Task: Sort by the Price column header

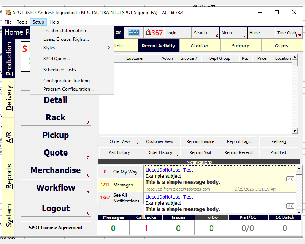Action: (262, 58)
